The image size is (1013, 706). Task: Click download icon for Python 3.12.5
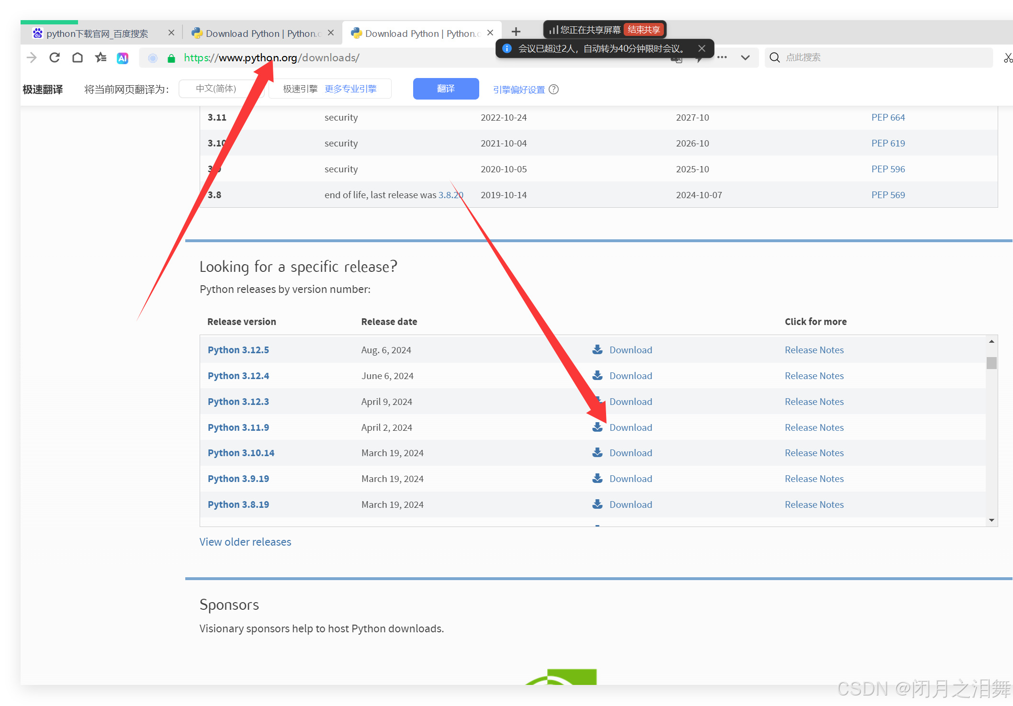click(x=597, y=350)
